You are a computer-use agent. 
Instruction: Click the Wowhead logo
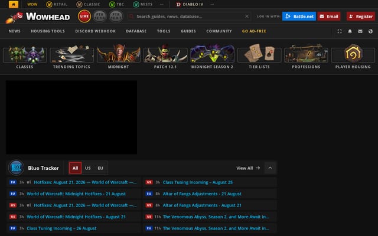[x=38, y=17]
